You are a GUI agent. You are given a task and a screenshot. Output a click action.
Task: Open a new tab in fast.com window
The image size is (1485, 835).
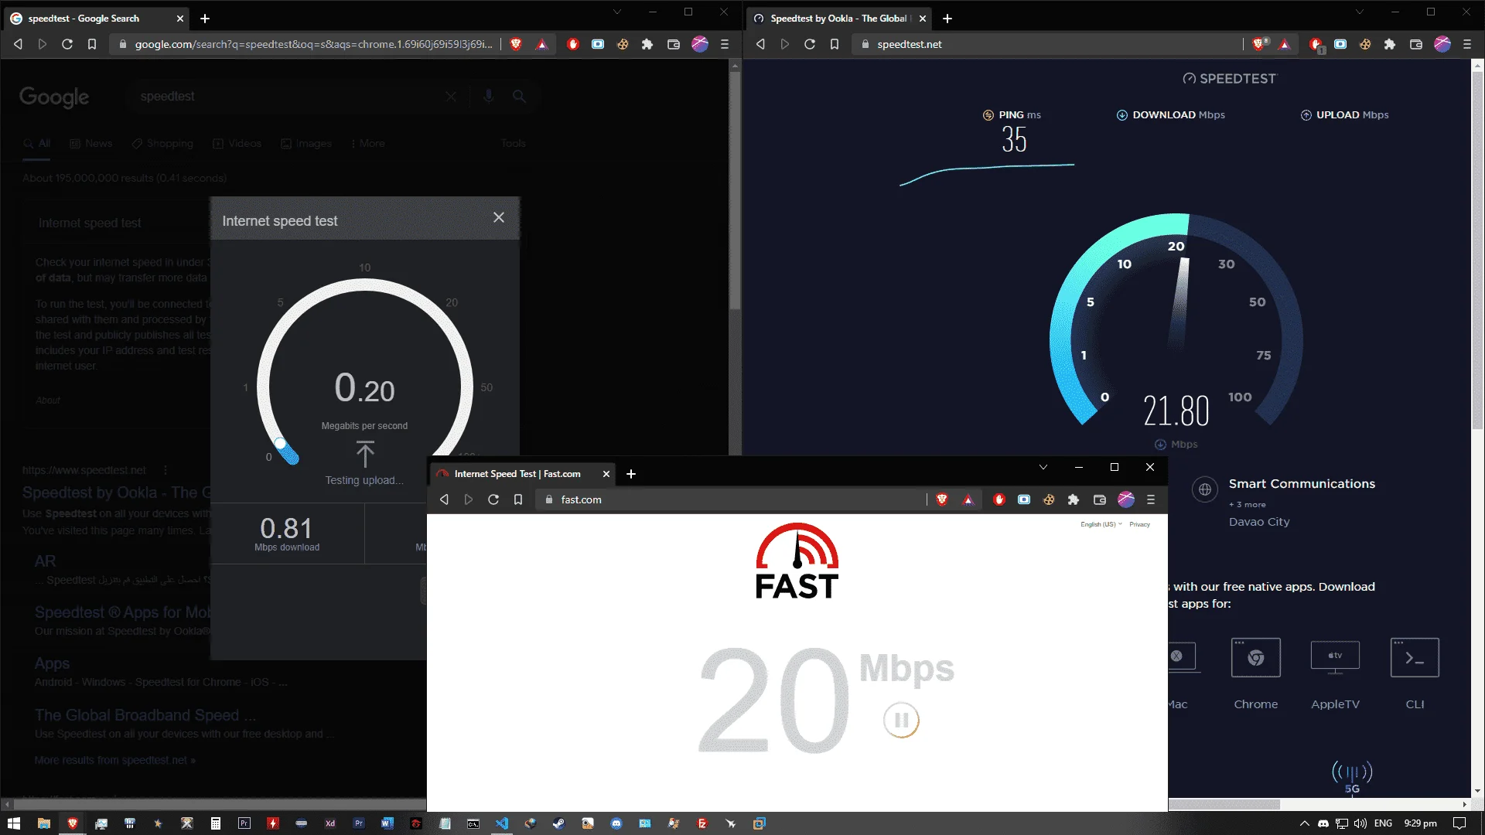[631, 474]
